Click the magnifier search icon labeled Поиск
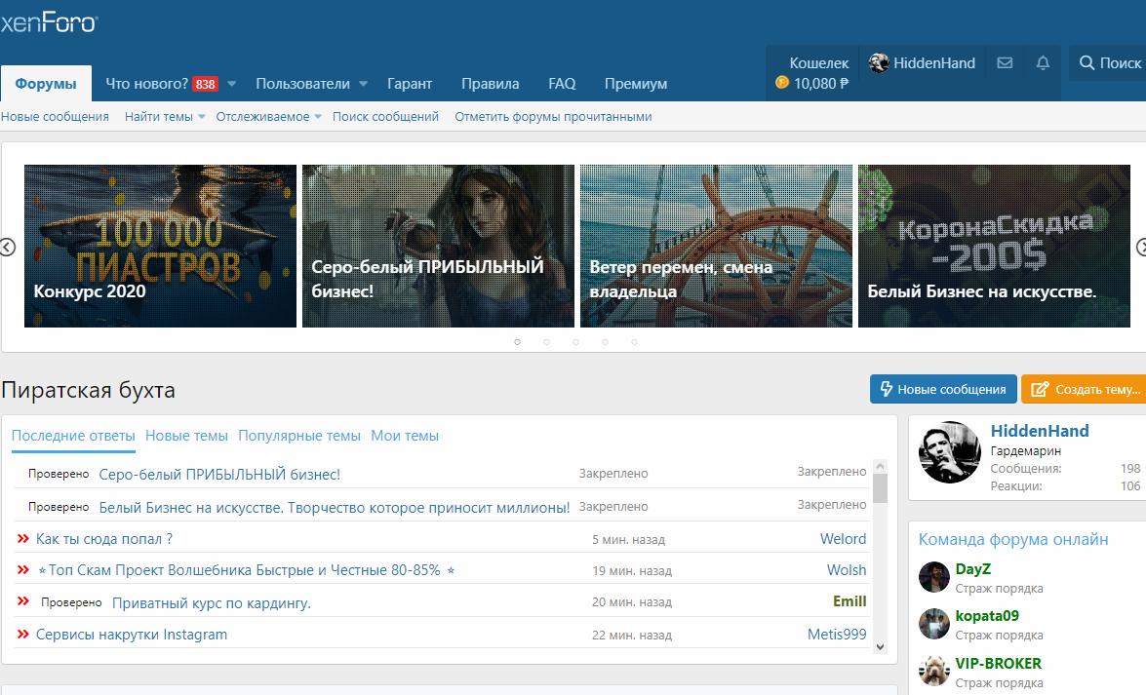 coord(1087,62)
